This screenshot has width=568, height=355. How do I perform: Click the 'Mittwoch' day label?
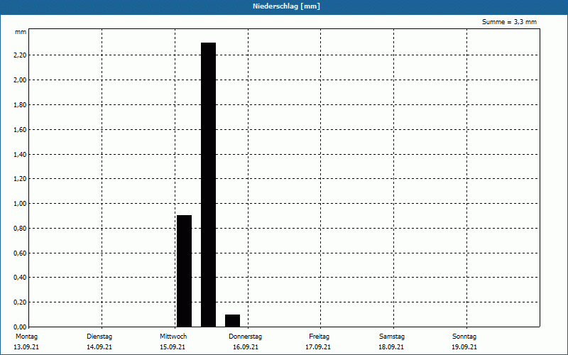pos(173,337)
